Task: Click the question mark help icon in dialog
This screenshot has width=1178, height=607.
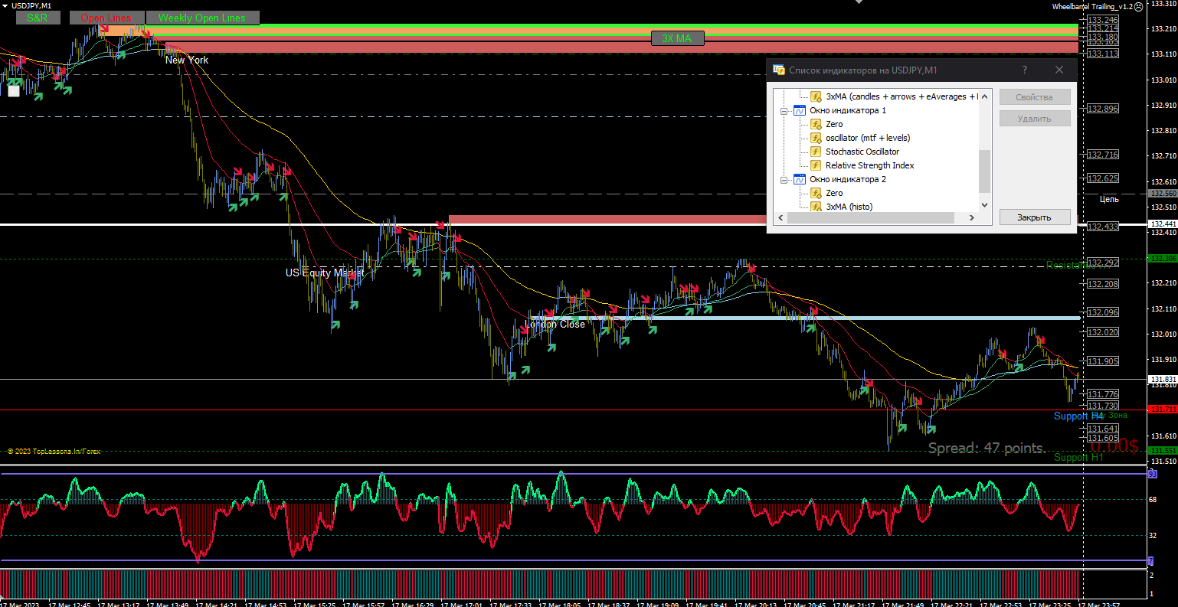Action: pyautogui.click(x=1025, y=70)
